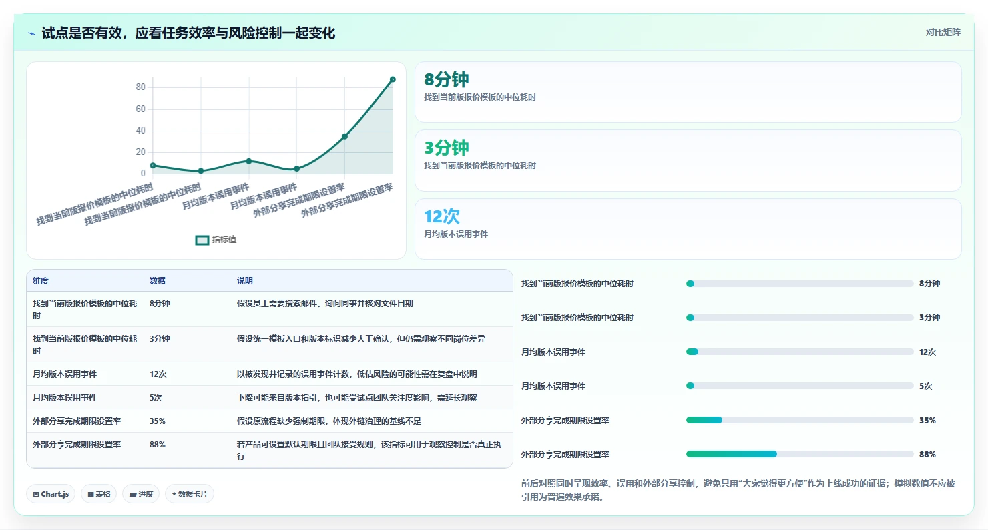
Task: Click the 88% cell in the table
Action: coord(158,444)
